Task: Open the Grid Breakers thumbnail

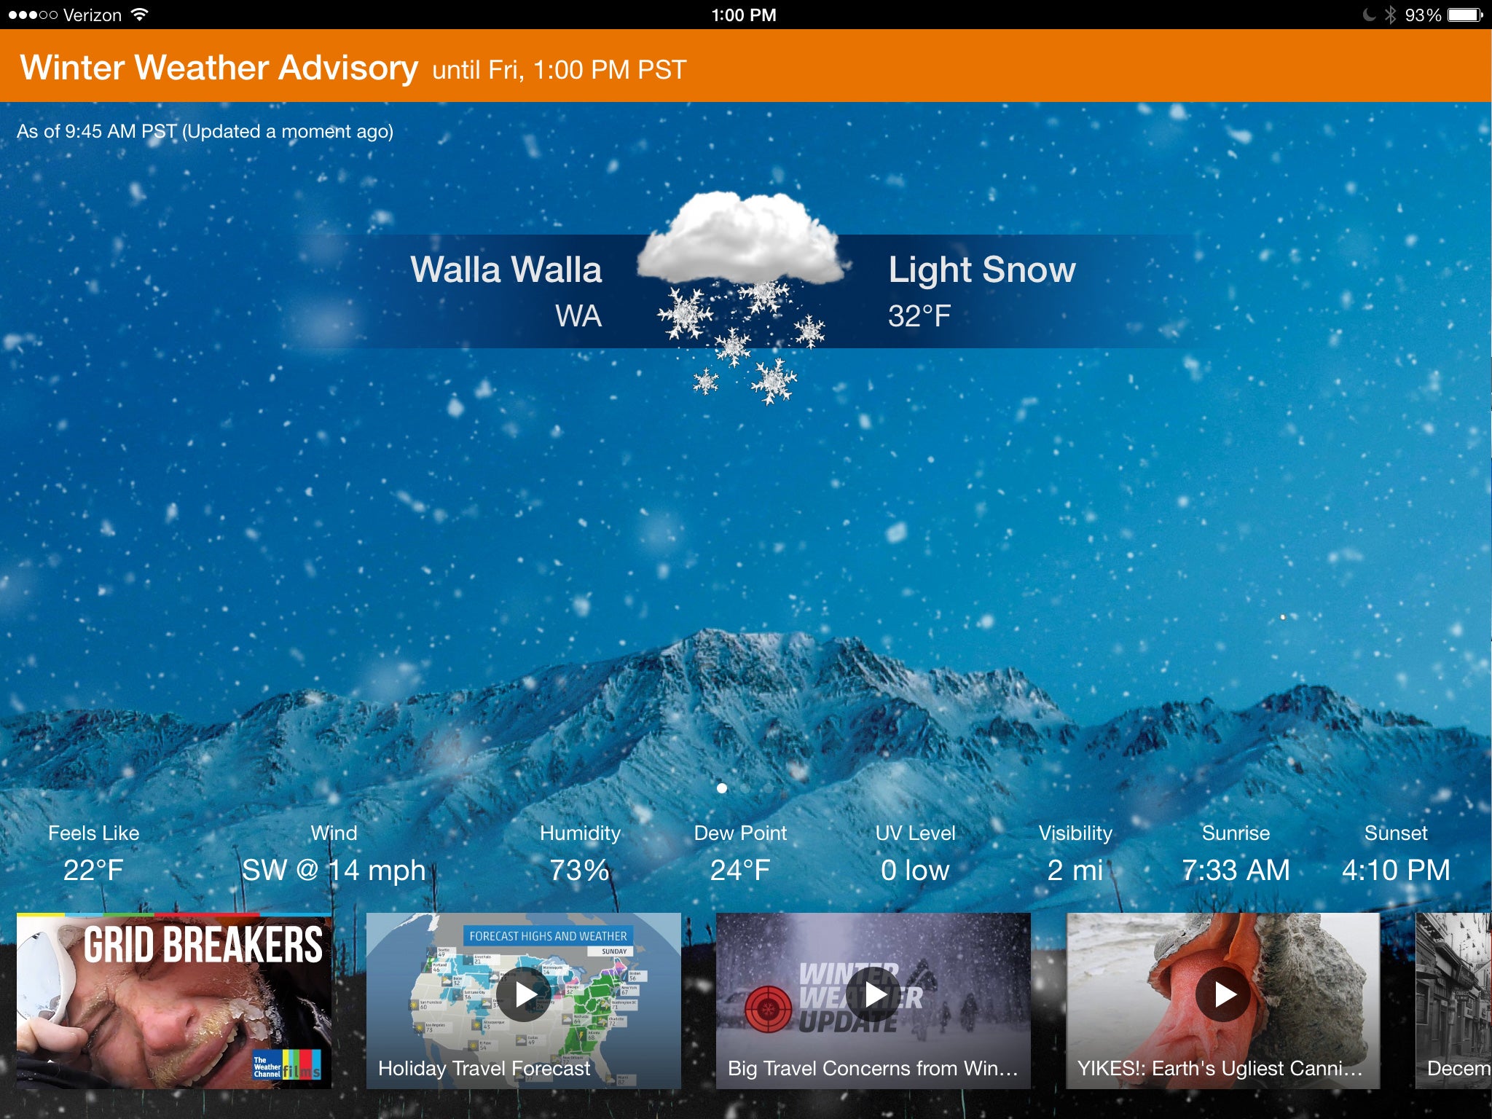Action: tap(175, 1016)
